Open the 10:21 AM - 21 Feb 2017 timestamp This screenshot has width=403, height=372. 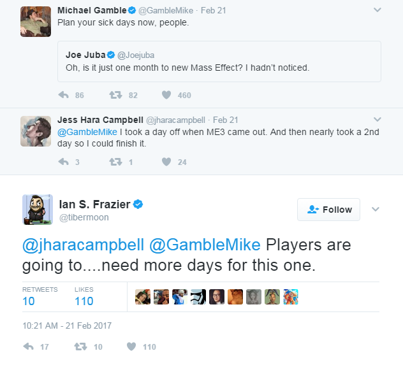click(67, 325)
